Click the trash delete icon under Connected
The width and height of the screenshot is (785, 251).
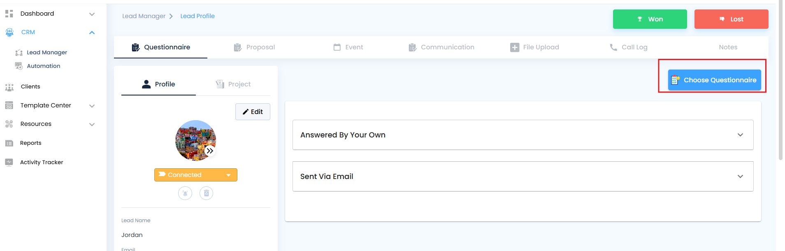point(206,193)
